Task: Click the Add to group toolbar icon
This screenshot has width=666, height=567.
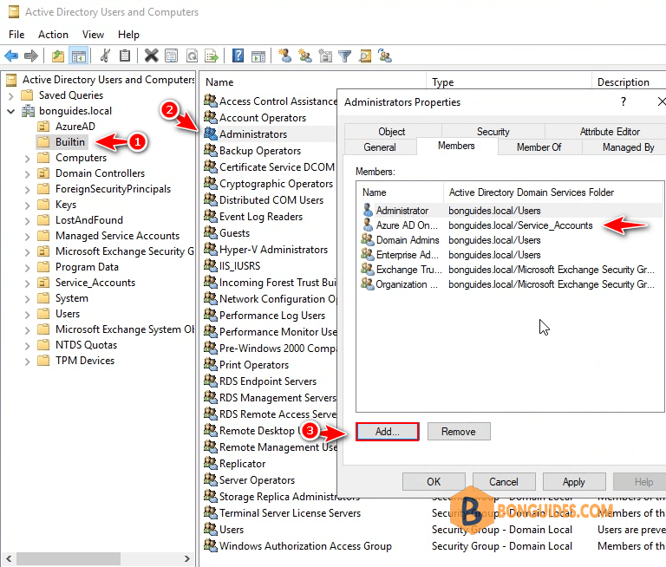Action: [385, 55]
